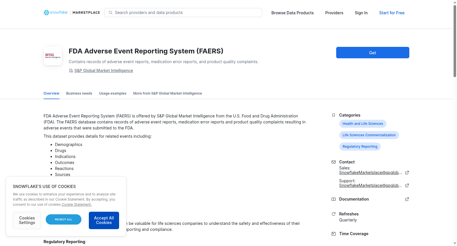The height and width of the screenshot is (246, 457).
Task: Click REJECT ALL cookies button
Action: (63, 219)
